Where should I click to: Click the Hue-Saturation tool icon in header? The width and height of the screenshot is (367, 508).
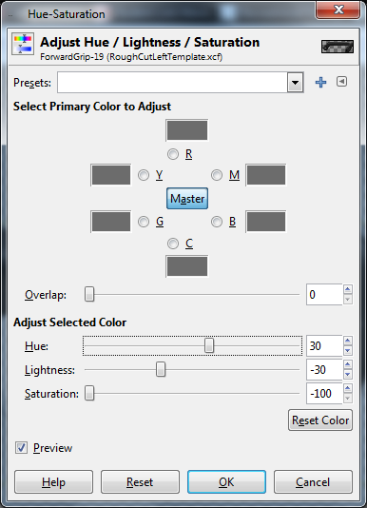23,44
